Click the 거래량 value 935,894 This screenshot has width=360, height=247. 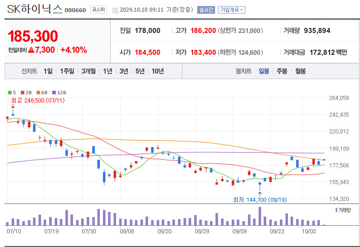[317, 30]
